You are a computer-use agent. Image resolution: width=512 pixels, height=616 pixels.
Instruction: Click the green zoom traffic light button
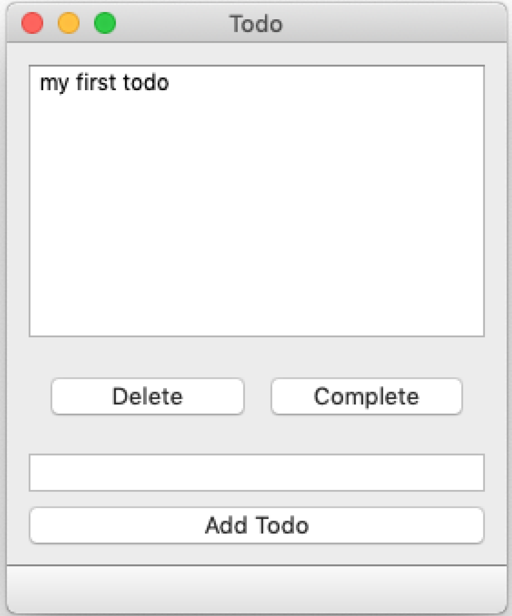point(105,23)
